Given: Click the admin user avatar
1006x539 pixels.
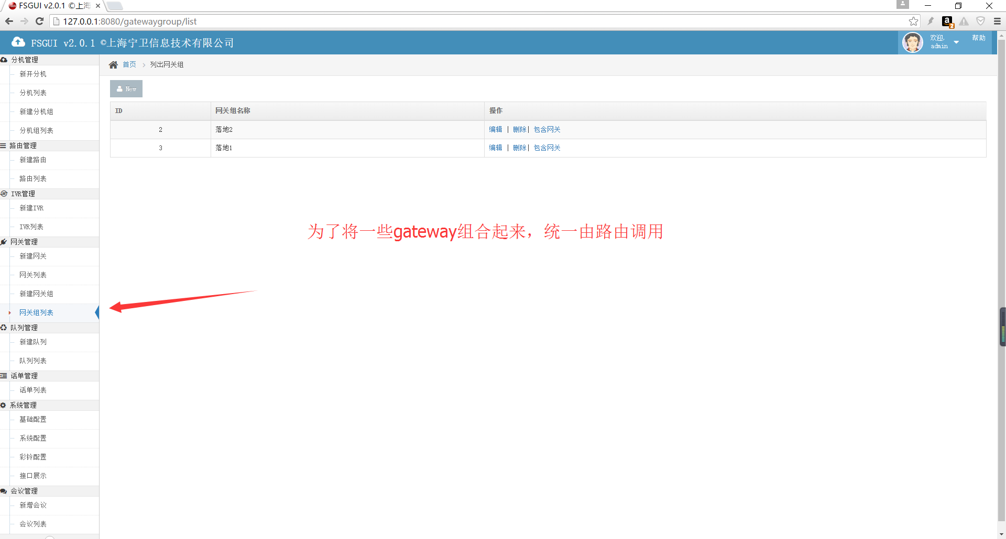Looking at the screenshot, I should (912, 42).
